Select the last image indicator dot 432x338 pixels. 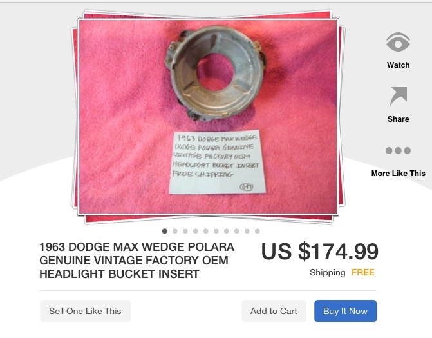point(258,231)
